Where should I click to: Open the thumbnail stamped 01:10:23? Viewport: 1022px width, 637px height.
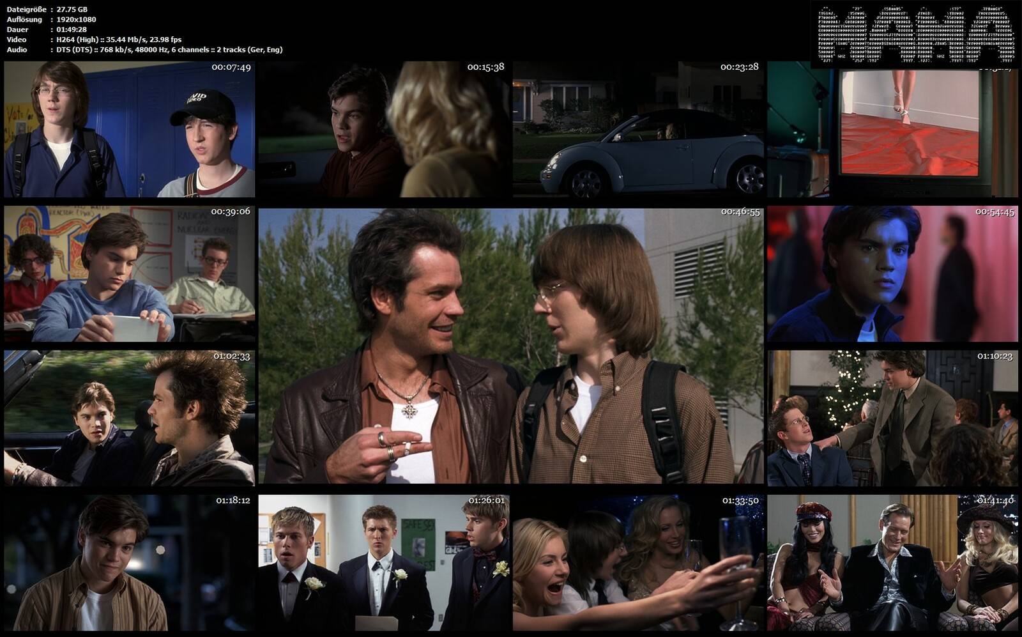click(892, 418)
